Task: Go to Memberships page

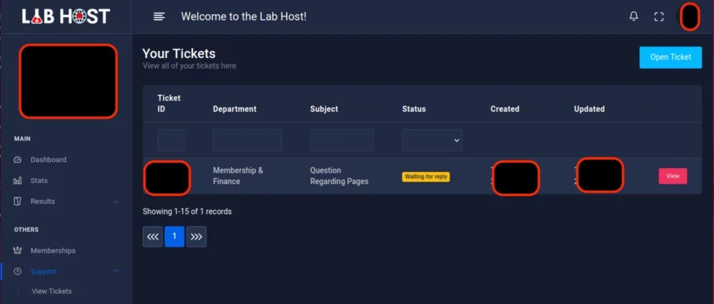Action: pyautogui.click(x=53, y=250)
